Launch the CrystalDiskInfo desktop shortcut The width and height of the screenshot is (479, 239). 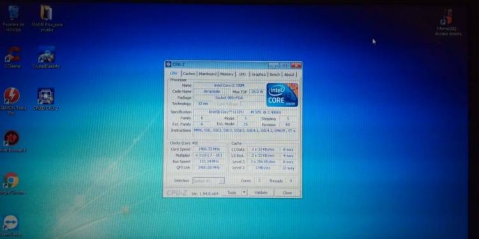click(47, 57)
